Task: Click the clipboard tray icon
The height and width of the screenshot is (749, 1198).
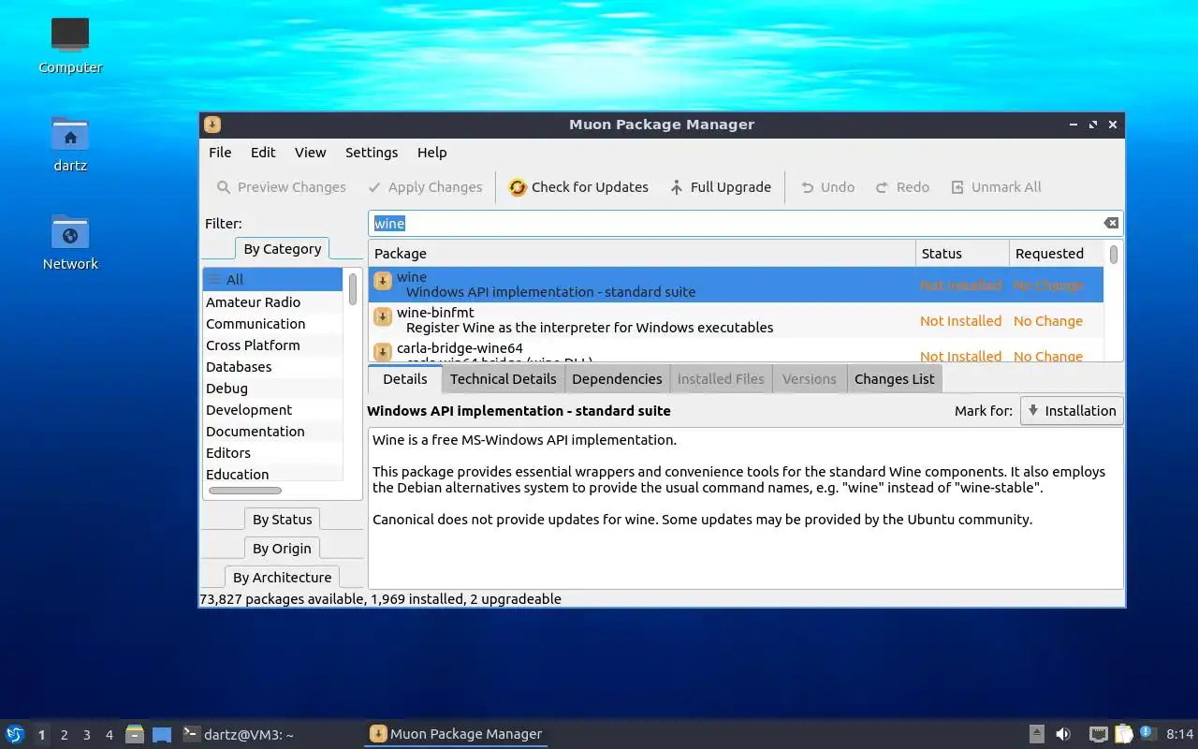Action: click(x=1123, y=734)
